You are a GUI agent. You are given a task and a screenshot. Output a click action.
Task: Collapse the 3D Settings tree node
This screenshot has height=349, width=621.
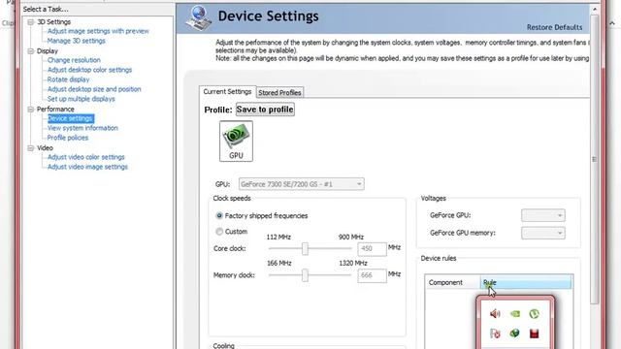[31, 22]
